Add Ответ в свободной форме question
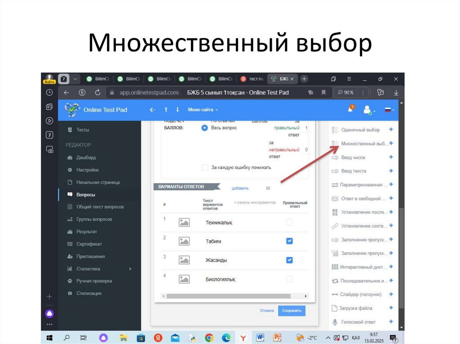Viewport: 460px width, 344px height. [x=391, y=198]
